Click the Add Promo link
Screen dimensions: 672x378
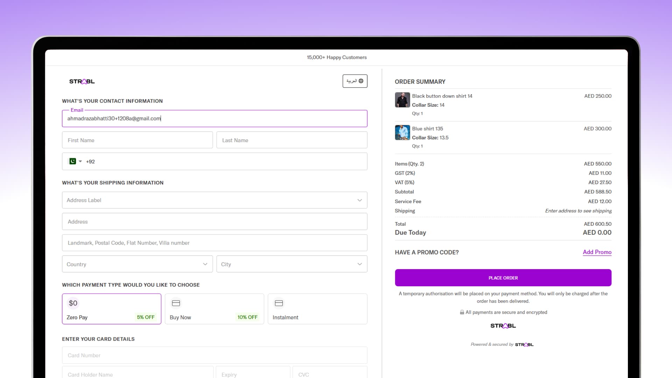coord(597,252)
